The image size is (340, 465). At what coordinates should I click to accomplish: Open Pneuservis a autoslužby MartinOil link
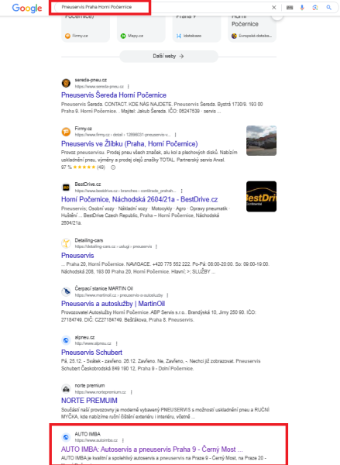[113, 304]
